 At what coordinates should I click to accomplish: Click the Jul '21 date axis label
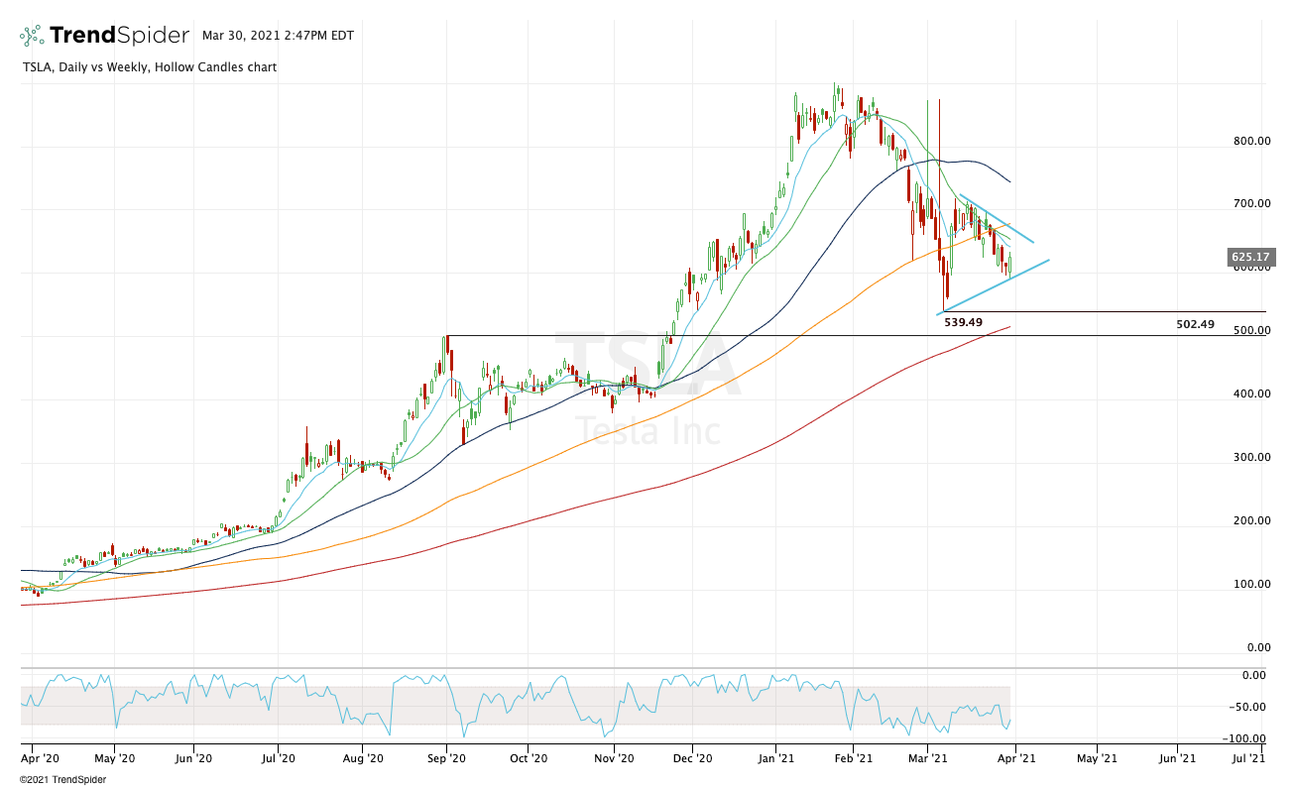pos(1249,759)
